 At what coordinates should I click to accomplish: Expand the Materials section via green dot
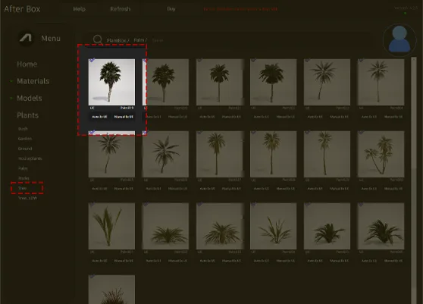pos(11,81)
